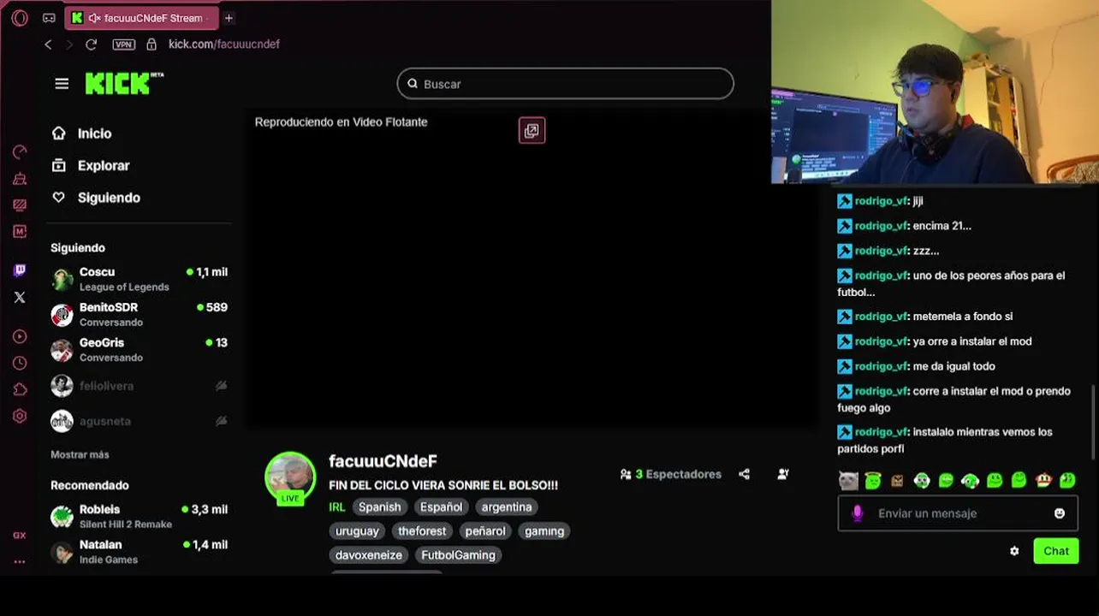Image resolution: width=1099 pixels, height=616 pixels.
Task: Open Natalan Indie Games stream
Action: [140, 551]
